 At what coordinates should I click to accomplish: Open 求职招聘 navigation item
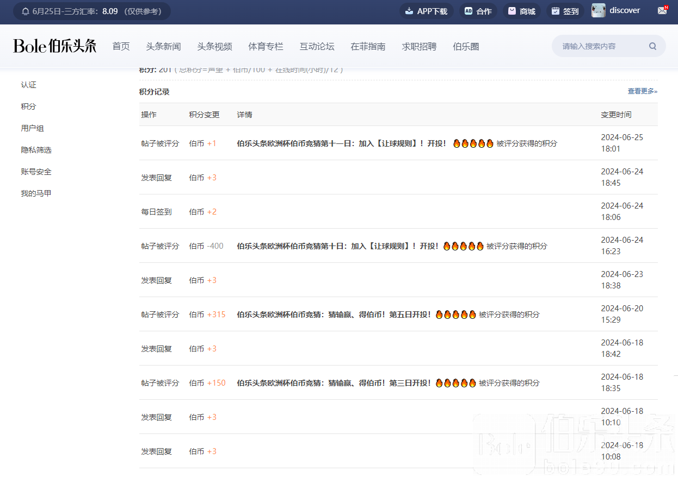pos(419,47)
